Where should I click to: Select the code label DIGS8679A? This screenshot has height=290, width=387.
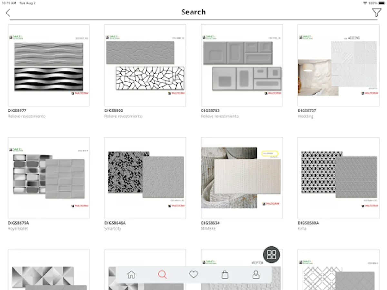click(18, 223)
